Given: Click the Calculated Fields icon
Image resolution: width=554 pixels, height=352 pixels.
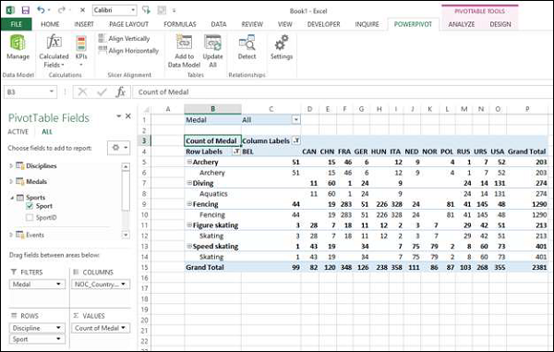Looking at the screenshot, I should coord(54,42).
